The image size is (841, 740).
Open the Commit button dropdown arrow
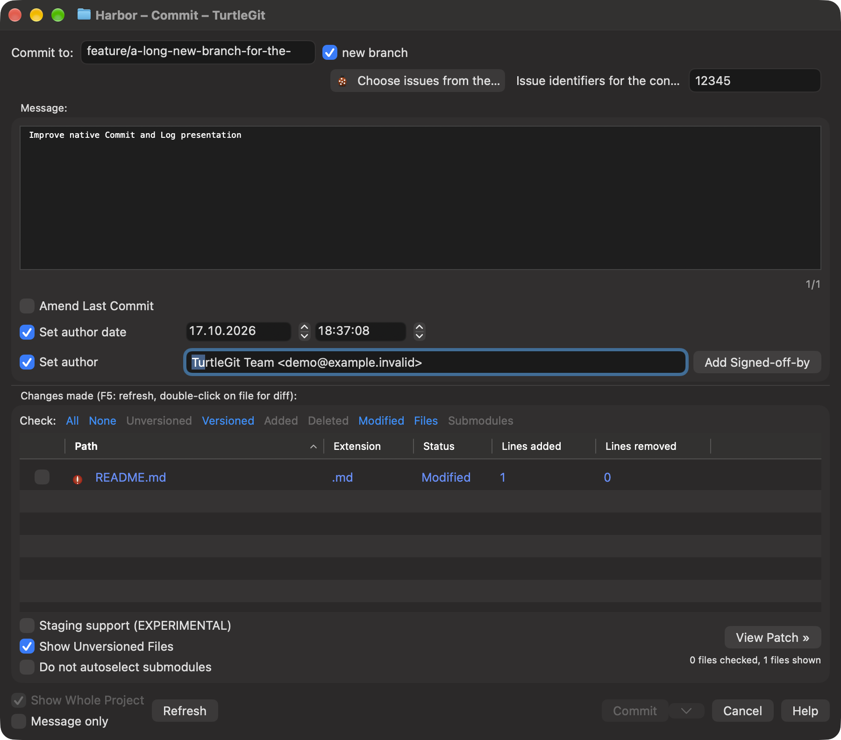pos(686,711)
